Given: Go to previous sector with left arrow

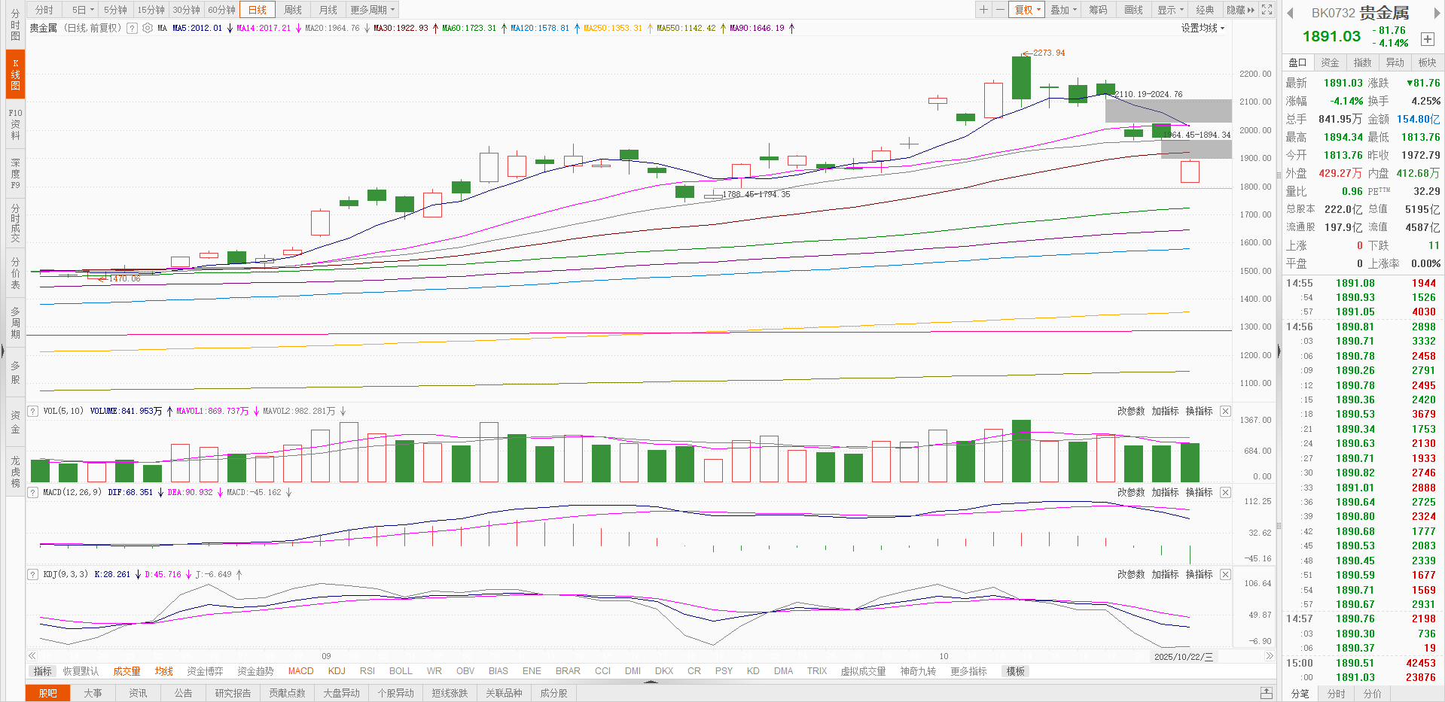Looking at the screenshot, I should click(x=1290, y=13).
